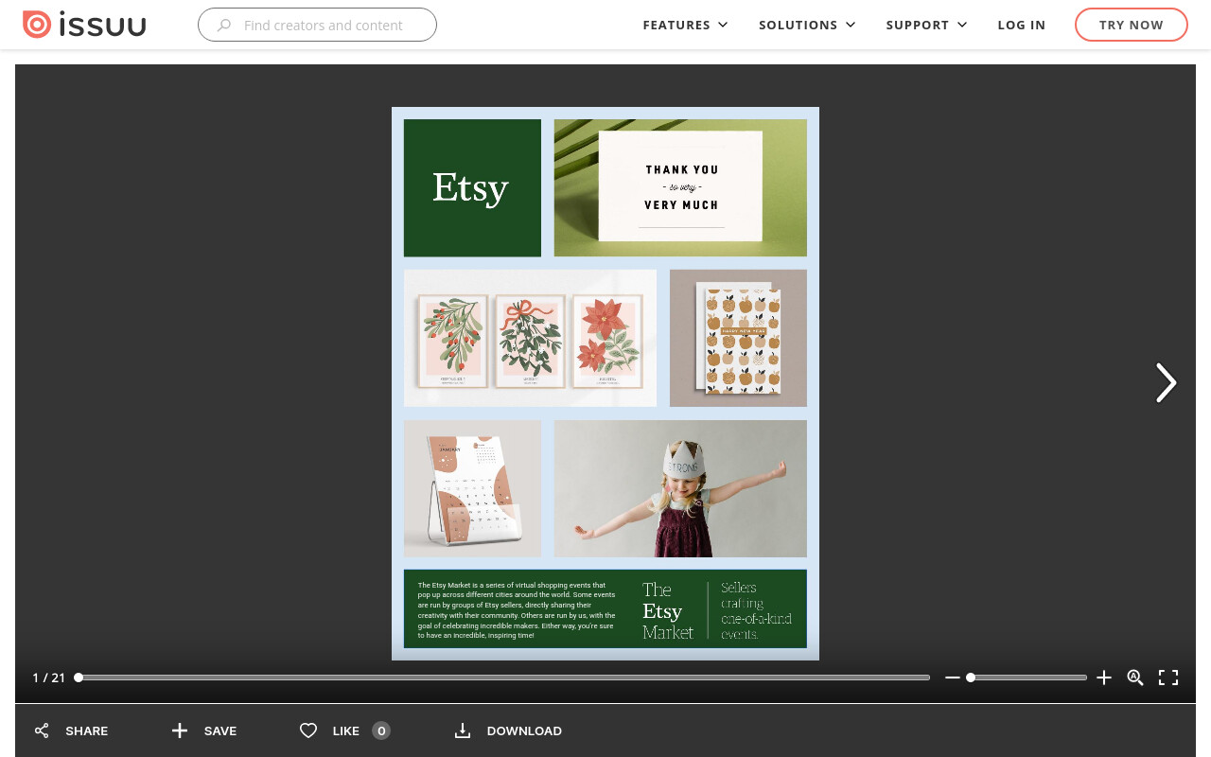Enter fullscreen mode
Screen dimensions: 1211x757
coord(1168,678)
